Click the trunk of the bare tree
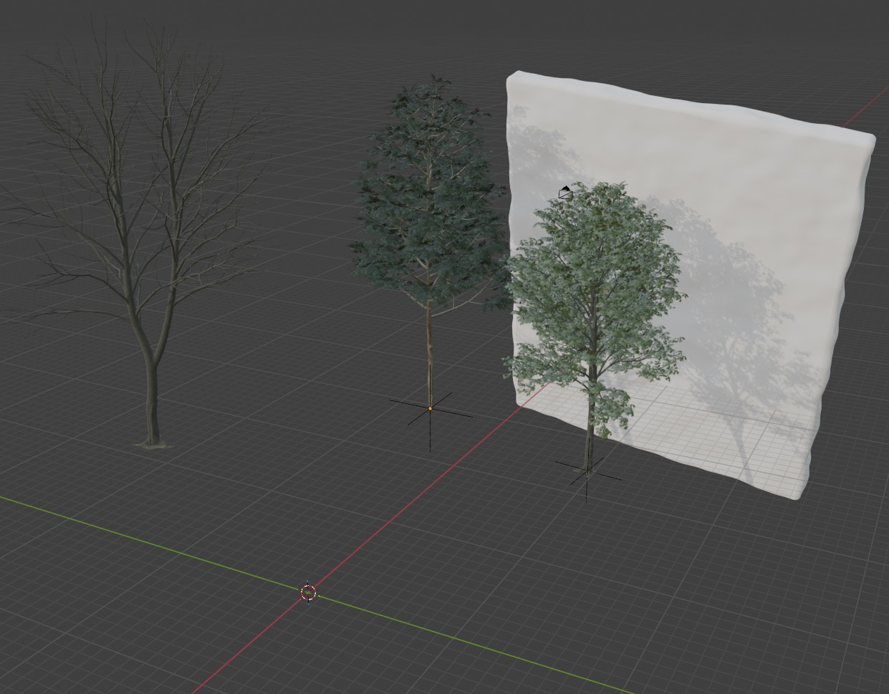889x694 pixels. (x=150, y=401)
